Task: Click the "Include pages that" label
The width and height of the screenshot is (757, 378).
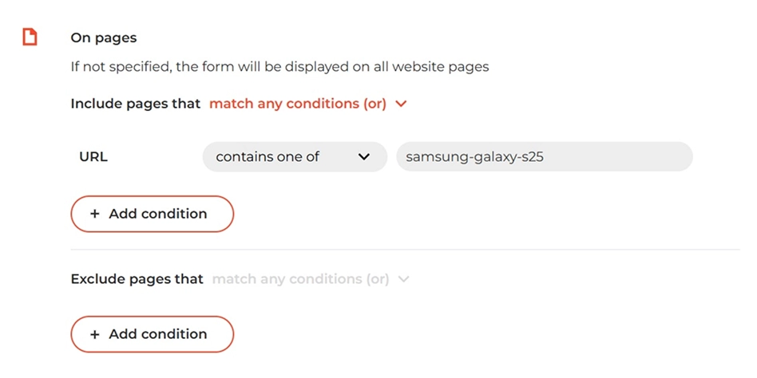Action: click(x=136, y=104)
